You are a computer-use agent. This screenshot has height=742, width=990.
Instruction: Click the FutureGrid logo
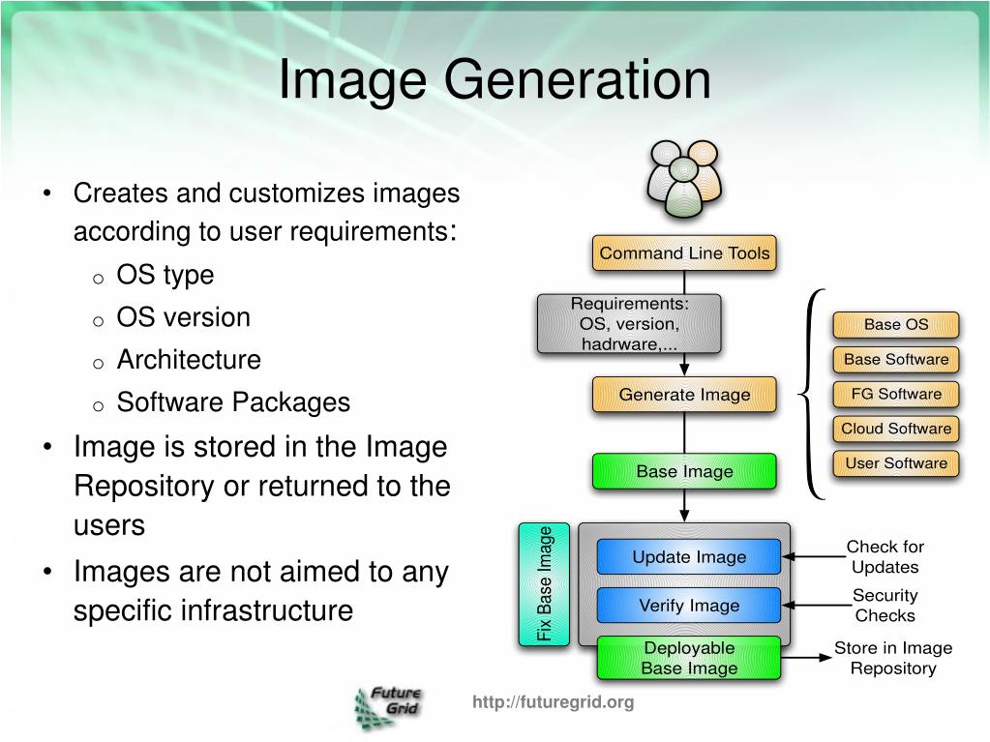(x=389, y=709)
